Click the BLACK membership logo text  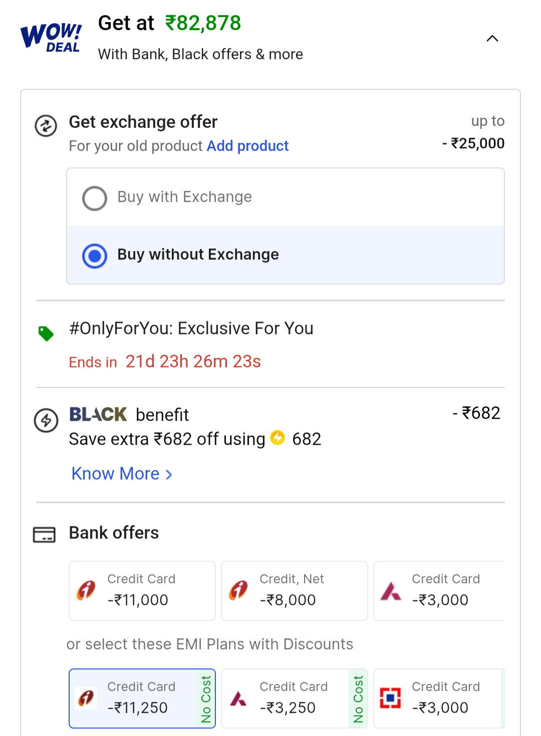(x=98, y=414)
